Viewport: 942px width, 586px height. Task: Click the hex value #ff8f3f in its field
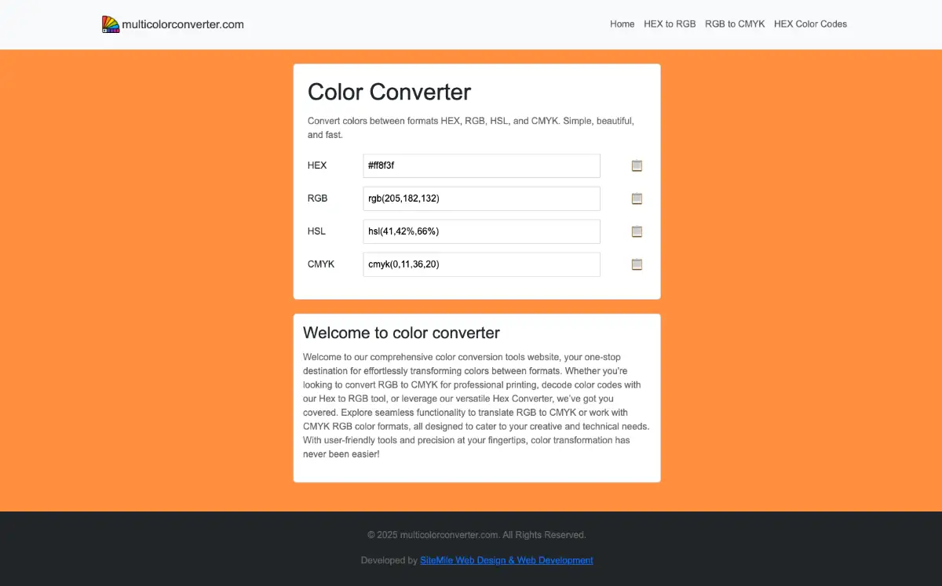pyautogui.click(x=382, y=166)
